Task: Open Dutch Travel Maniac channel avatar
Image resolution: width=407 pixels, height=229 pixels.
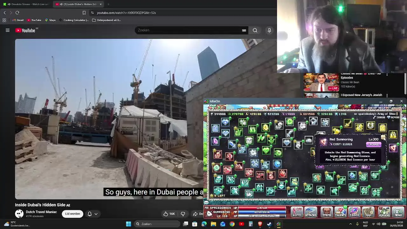Action: coord(19,214)
